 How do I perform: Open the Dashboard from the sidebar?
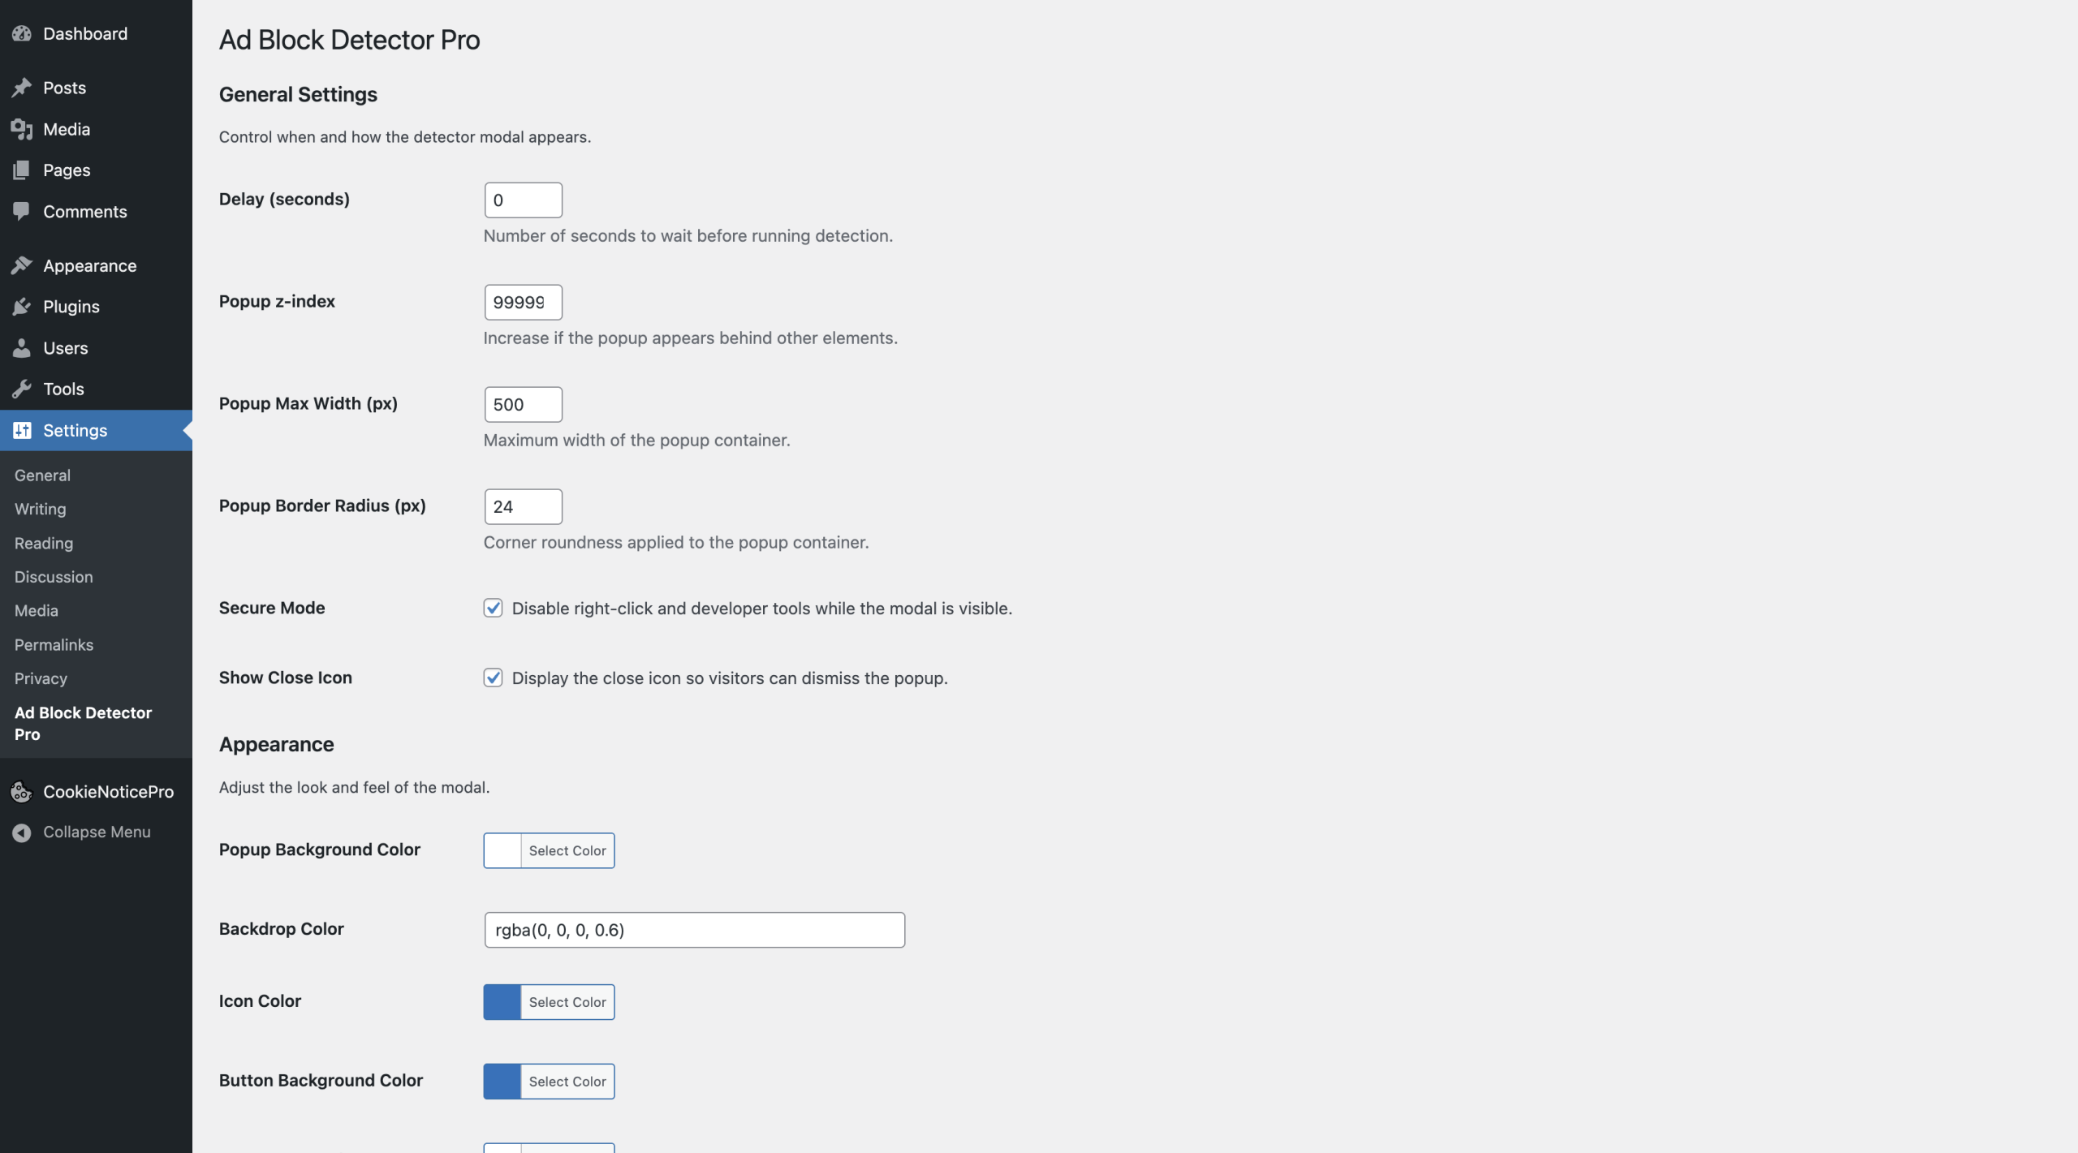(22, 33)
